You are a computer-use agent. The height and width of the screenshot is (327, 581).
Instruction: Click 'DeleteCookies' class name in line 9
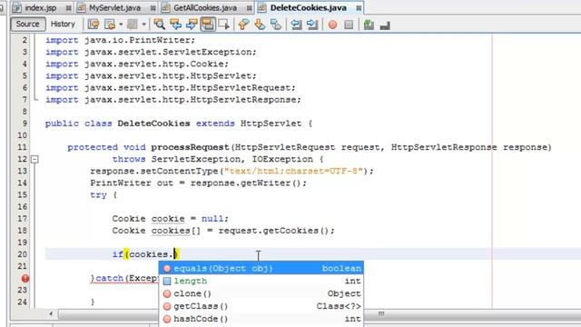[x=153, y=124]
